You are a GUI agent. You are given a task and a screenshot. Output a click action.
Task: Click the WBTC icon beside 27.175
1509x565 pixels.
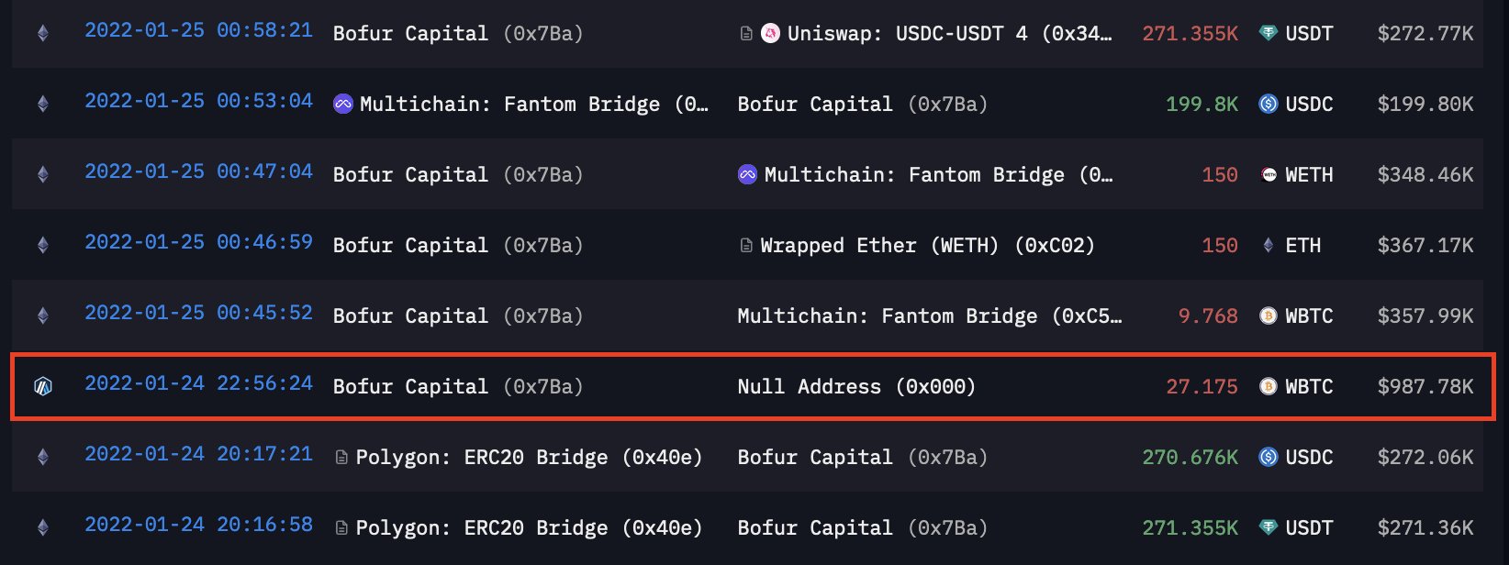click(x=1268, y=387)
